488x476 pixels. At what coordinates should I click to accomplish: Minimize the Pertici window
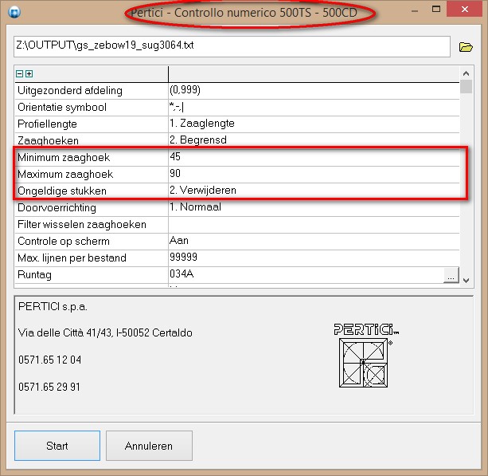pyautogui.click(x=415, y=10)
